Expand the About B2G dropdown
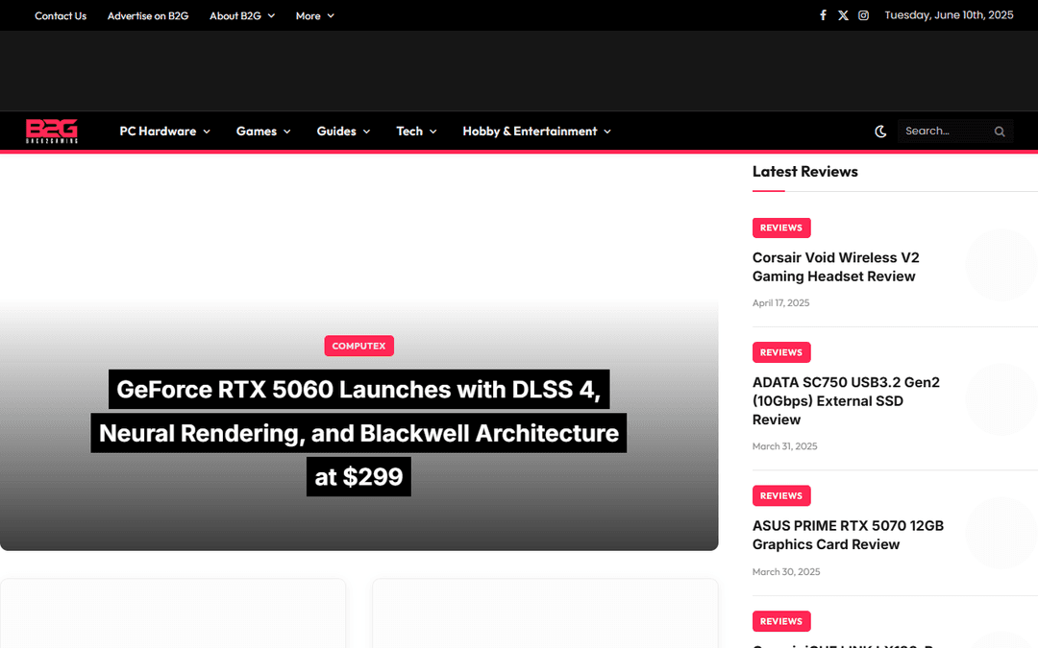 tap(242, 16)
